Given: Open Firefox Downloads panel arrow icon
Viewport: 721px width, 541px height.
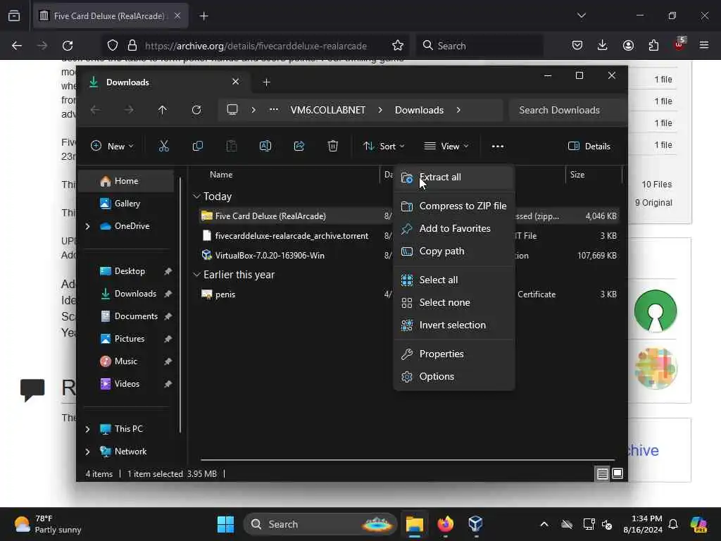Looking at the screenshot, I should pos(603,46).
